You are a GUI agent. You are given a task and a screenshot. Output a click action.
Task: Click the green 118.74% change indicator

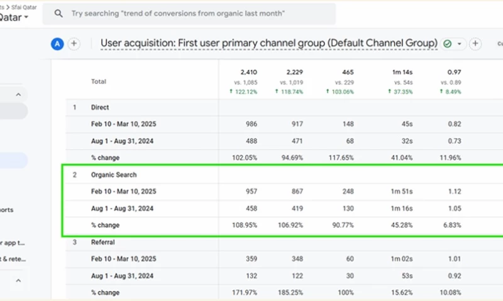[x=289, y=92]
